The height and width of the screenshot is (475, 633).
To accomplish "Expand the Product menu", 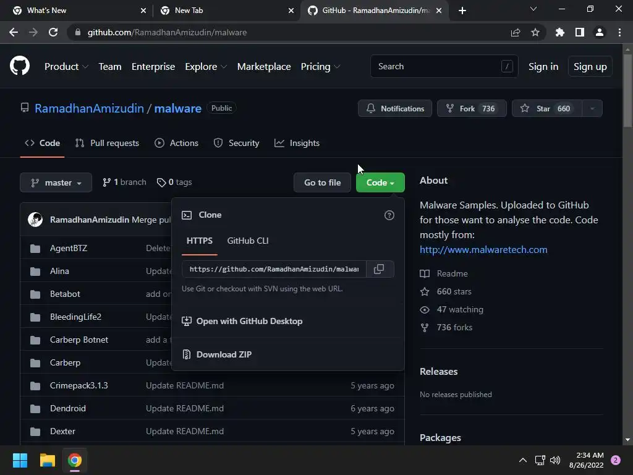I will pyautogui.click(x=66, y=67).
